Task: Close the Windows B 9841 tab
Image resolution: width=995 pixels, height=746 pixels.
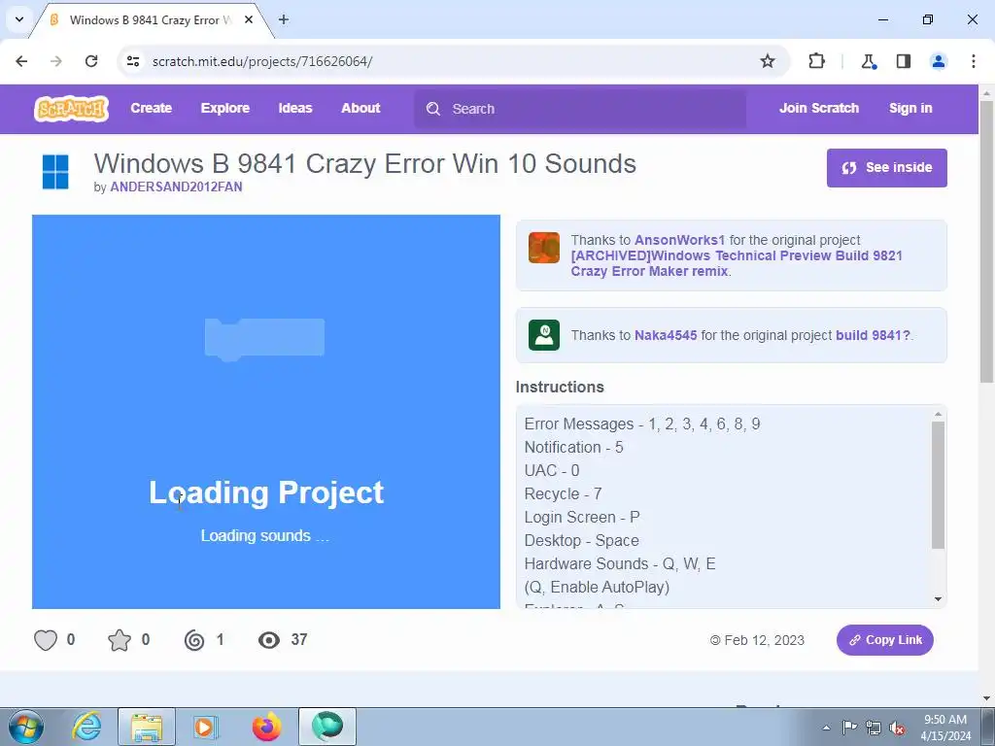Action: 249,19
